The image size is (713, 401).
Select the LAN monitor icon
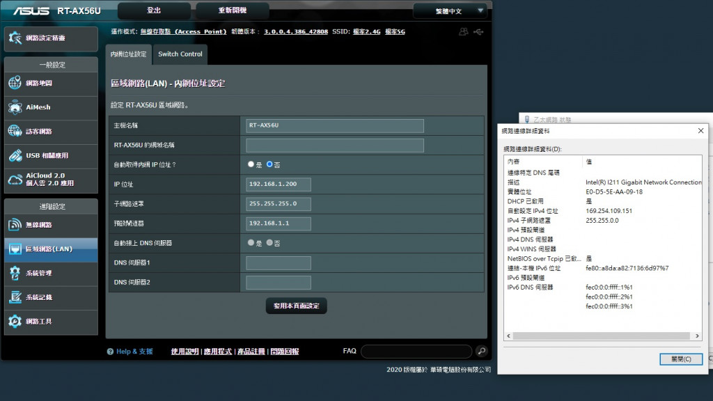point(15,249)
